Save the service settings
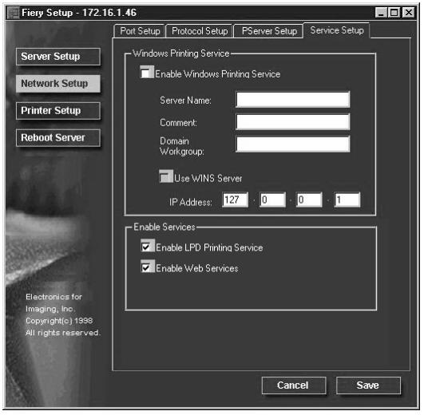 tap(368, 385)
